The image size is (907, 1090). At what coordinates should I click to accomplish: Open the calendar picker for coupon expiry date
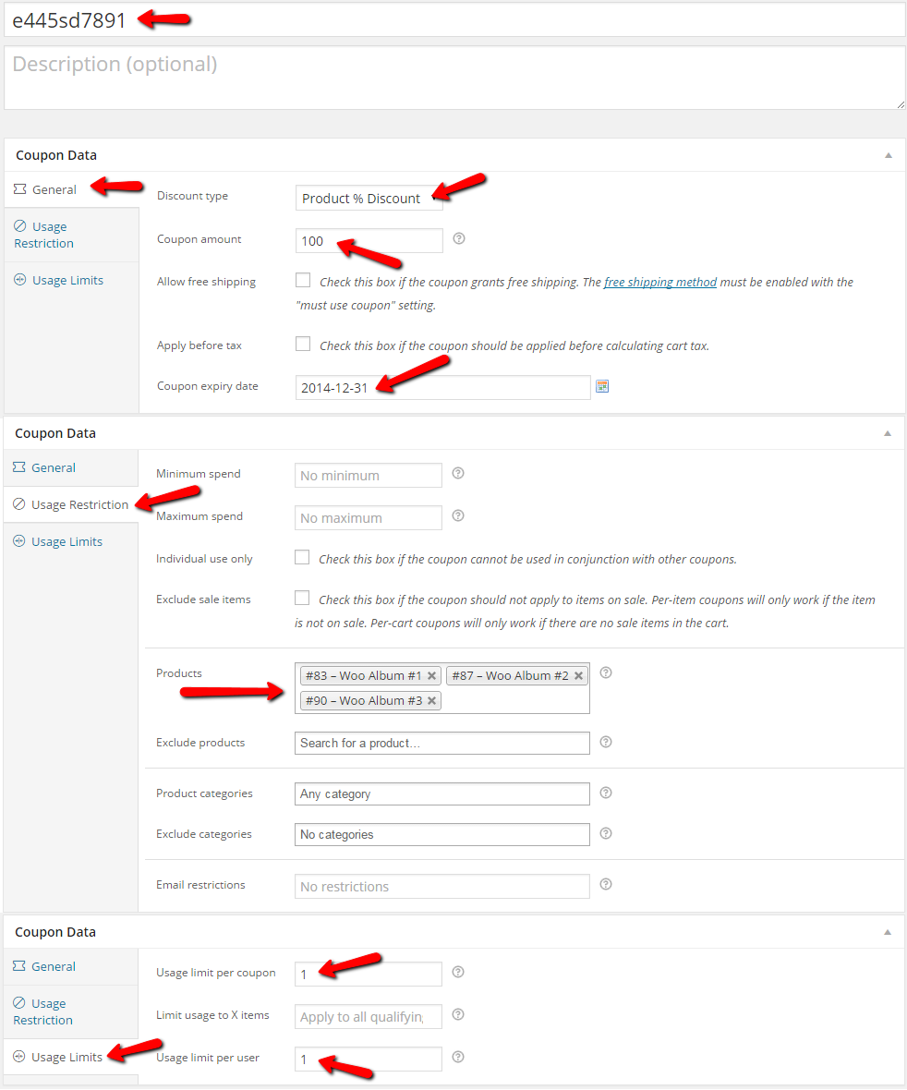click(602, 385)
